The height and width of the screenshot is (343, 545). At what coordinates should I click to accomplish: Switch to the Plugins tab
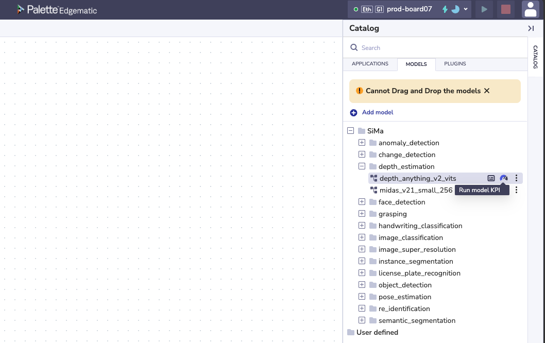click(x=455, y=64)
